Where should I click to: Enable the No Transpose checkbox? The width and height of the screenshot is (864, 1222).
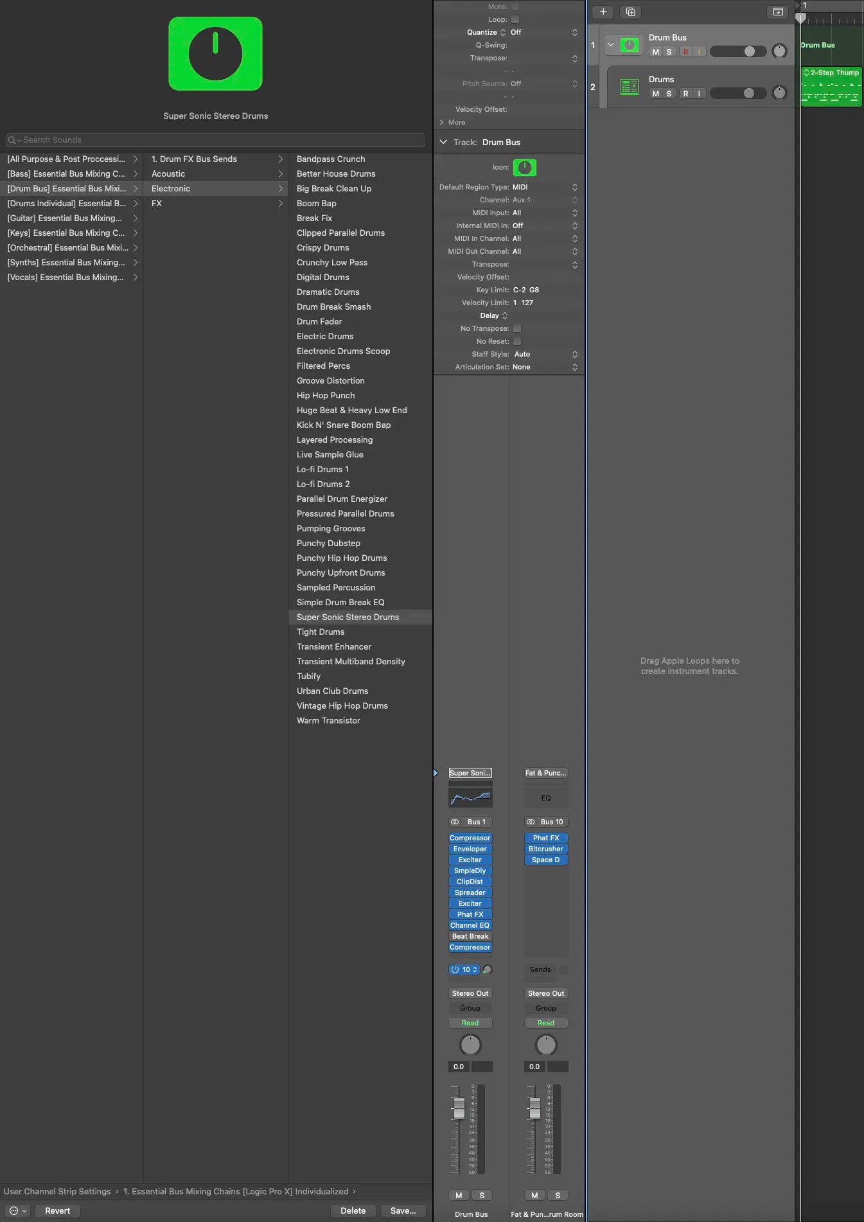coord(517,328)
